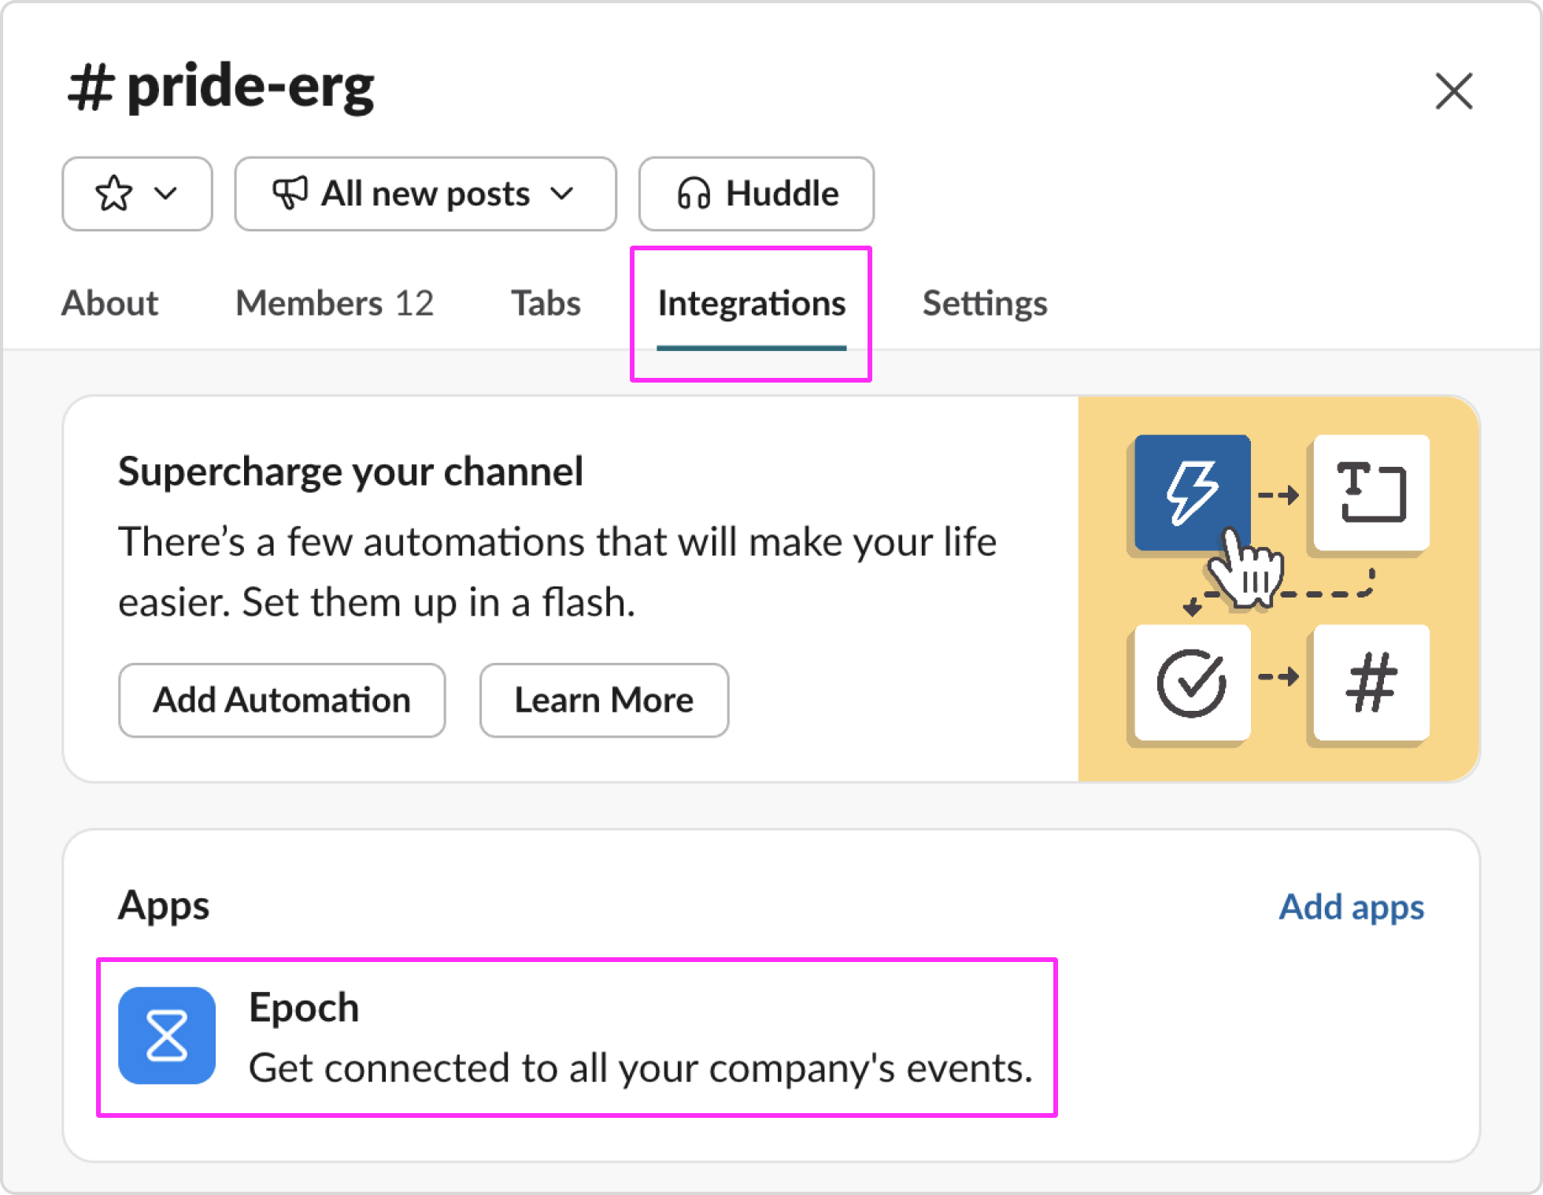Screen dimensions: 1543x1195
Task: Click the Learn More button
Action: (604, 700)
